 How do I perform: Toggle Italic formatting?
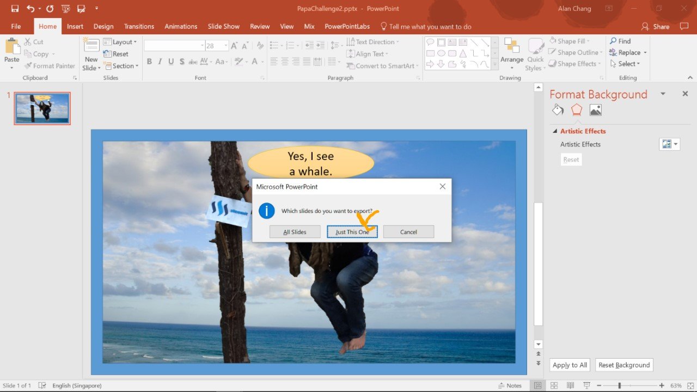coord(160,62)
